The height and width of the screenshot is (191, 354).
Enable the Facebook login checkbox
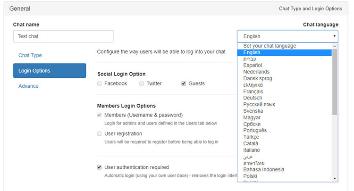pos(100,83)
